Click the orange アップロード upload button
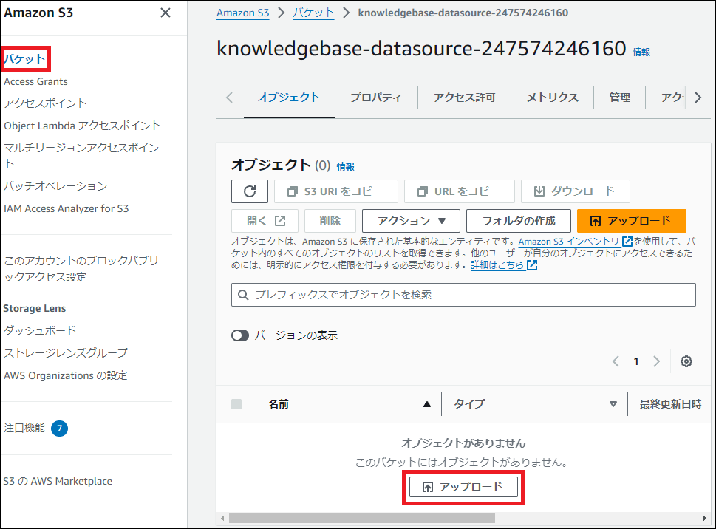The height and width of the screenshot is (529, 716). (x=631, y=221)
